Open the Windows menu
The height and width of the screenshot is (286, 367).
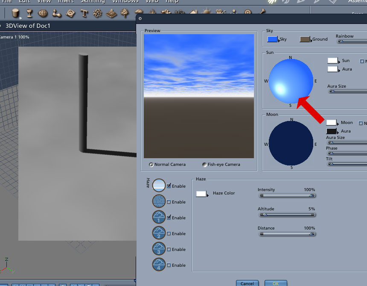coord(125,1)
